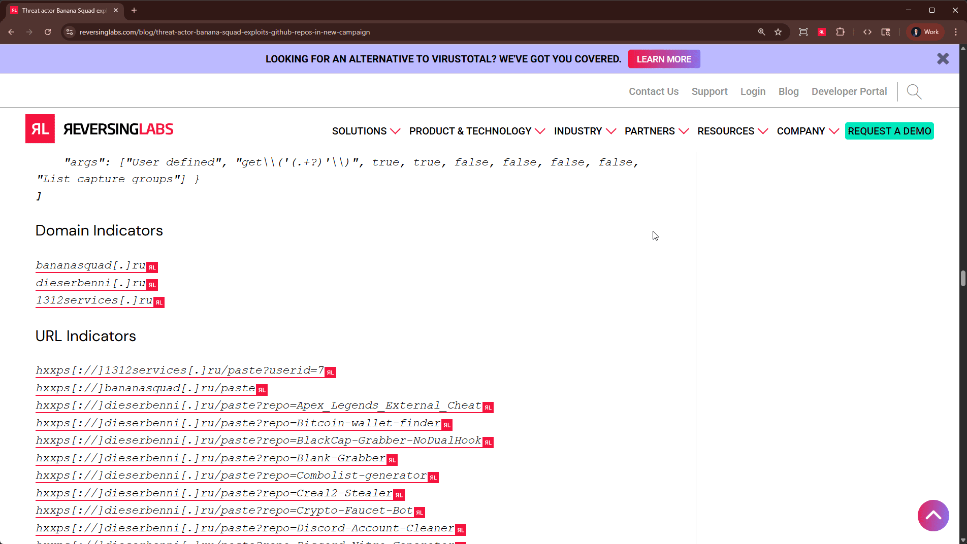Image resolution: width=967 pixels, height=544 pixels.
Task: Select the Threat actor Banana Squad tab
Action: [x=64, y=10]
